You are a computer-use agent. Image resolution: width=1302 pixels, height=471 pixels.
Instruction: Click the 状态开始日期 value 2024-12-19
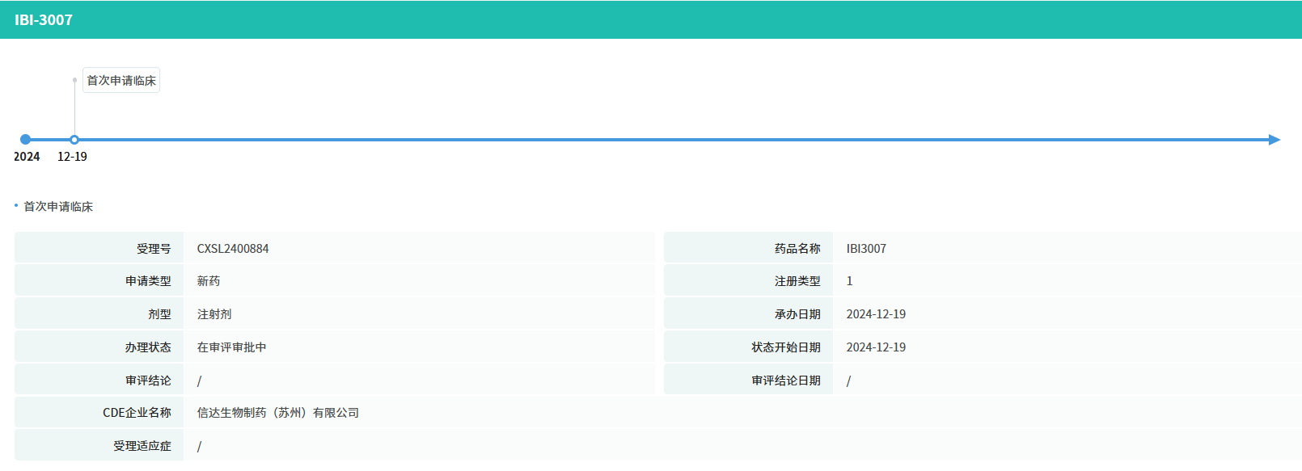tap(876, 347)
